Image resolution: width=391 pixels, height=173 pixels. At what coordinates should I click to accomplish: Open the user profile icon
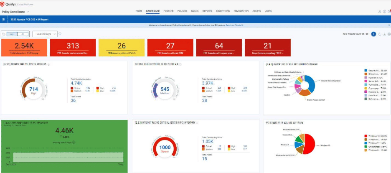380,11
